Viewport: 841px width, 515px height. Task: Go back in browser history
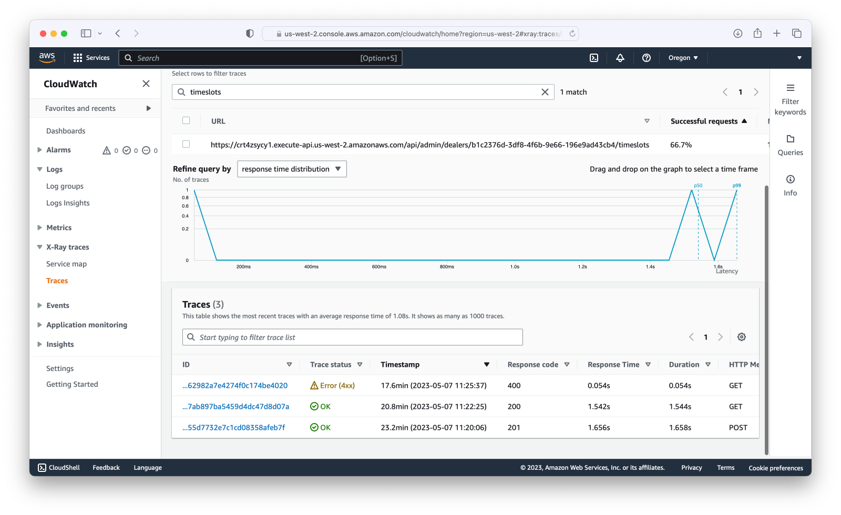(118, 33)
